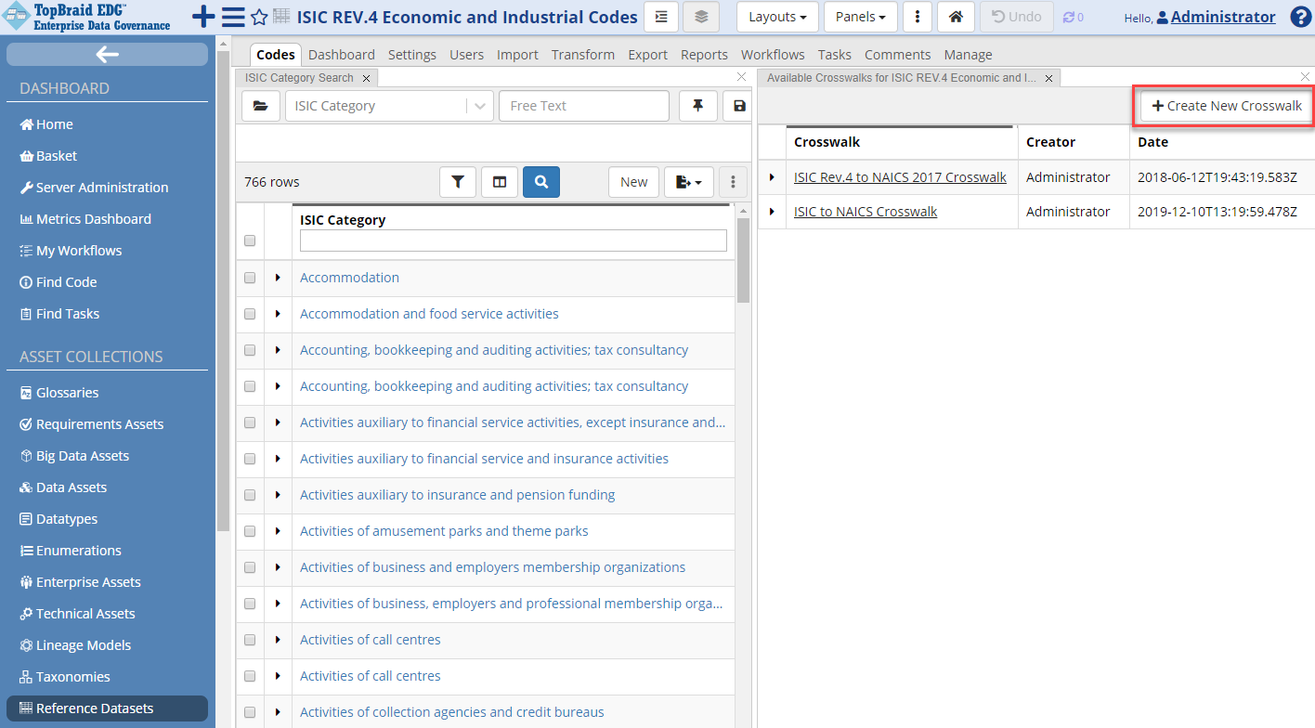Check the Activities auxiliary to insurance and pension funding checkbox
The height and width of the screenshot is (728, 1315).
point(250,495)
